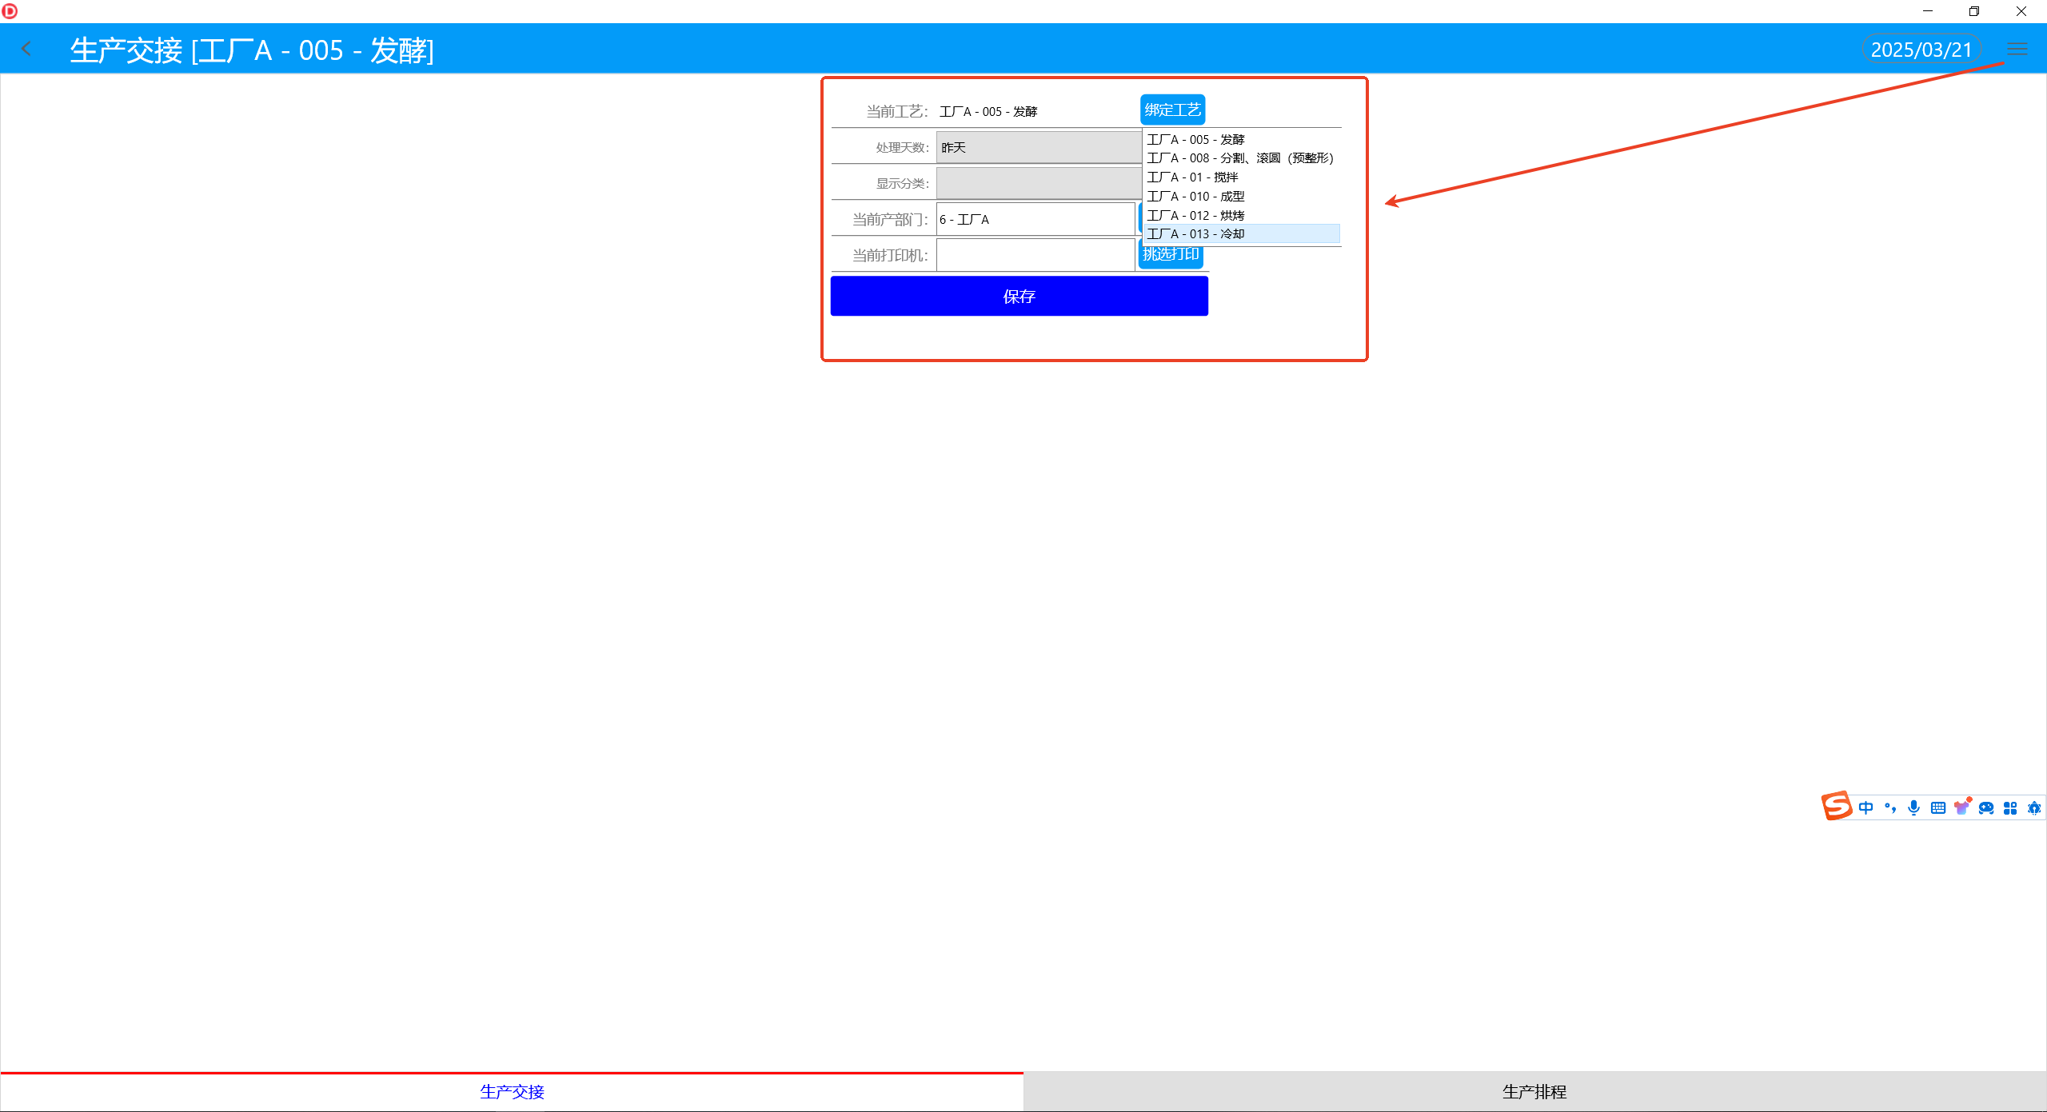
Task: Open the hamburger menu at top right
Action: [x=2017, y=50]
